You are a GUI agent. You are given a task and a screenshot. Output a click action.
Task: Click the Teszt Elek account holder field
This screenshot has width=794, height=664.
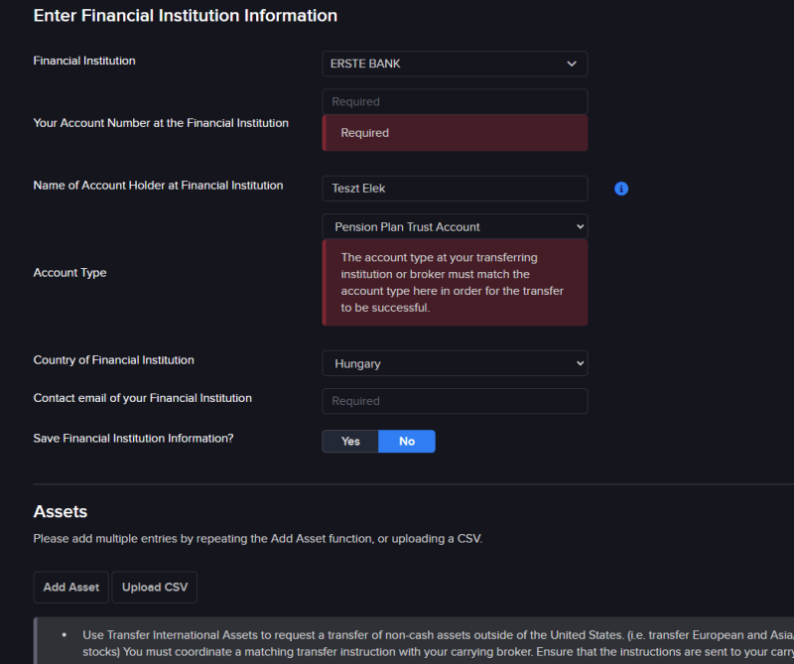point(455,189)
